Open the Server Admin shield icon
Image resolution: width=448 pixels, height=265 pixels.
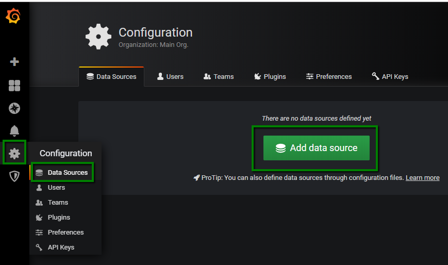point(14,176)
